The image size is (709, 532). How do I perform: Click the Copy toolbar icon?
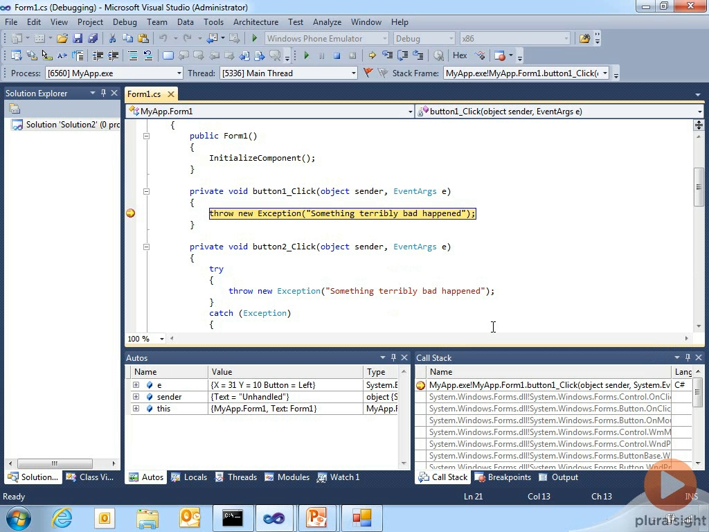pos(127,39)
